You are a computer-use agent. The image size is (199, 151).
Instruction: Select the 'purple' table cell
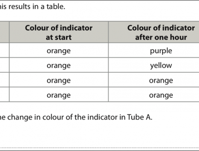154,50
